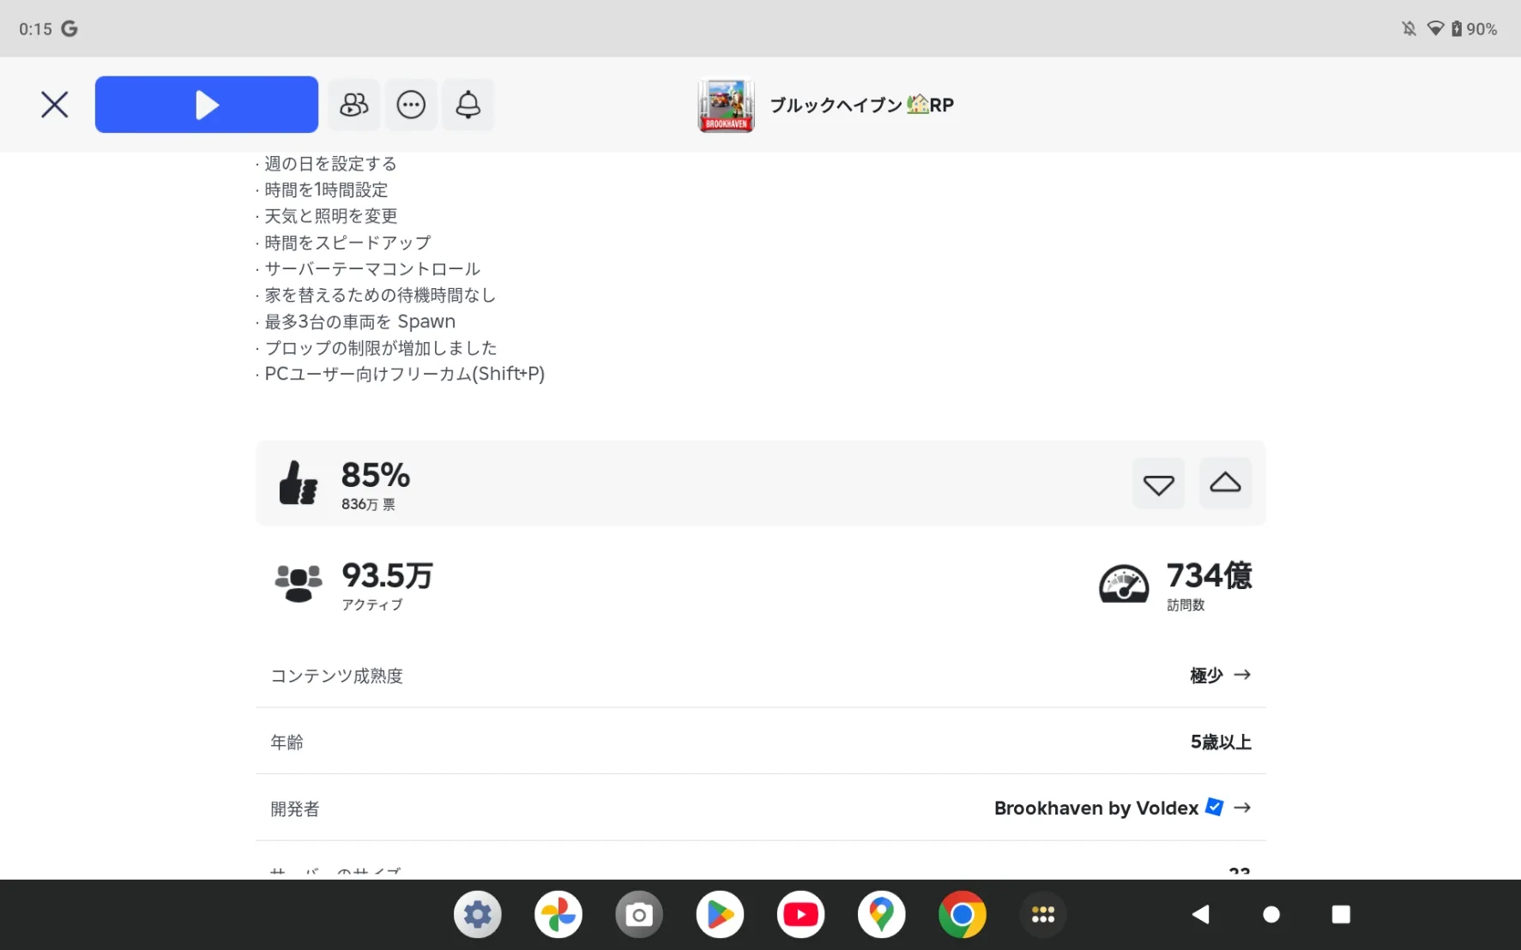Open the invite friends icon
This screenshot has width=1521, height=950.
353,105
